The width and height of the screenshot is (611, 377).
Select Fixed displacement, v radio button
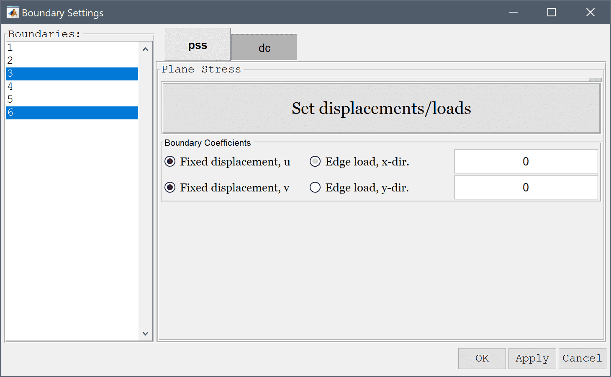coord(170,188)
